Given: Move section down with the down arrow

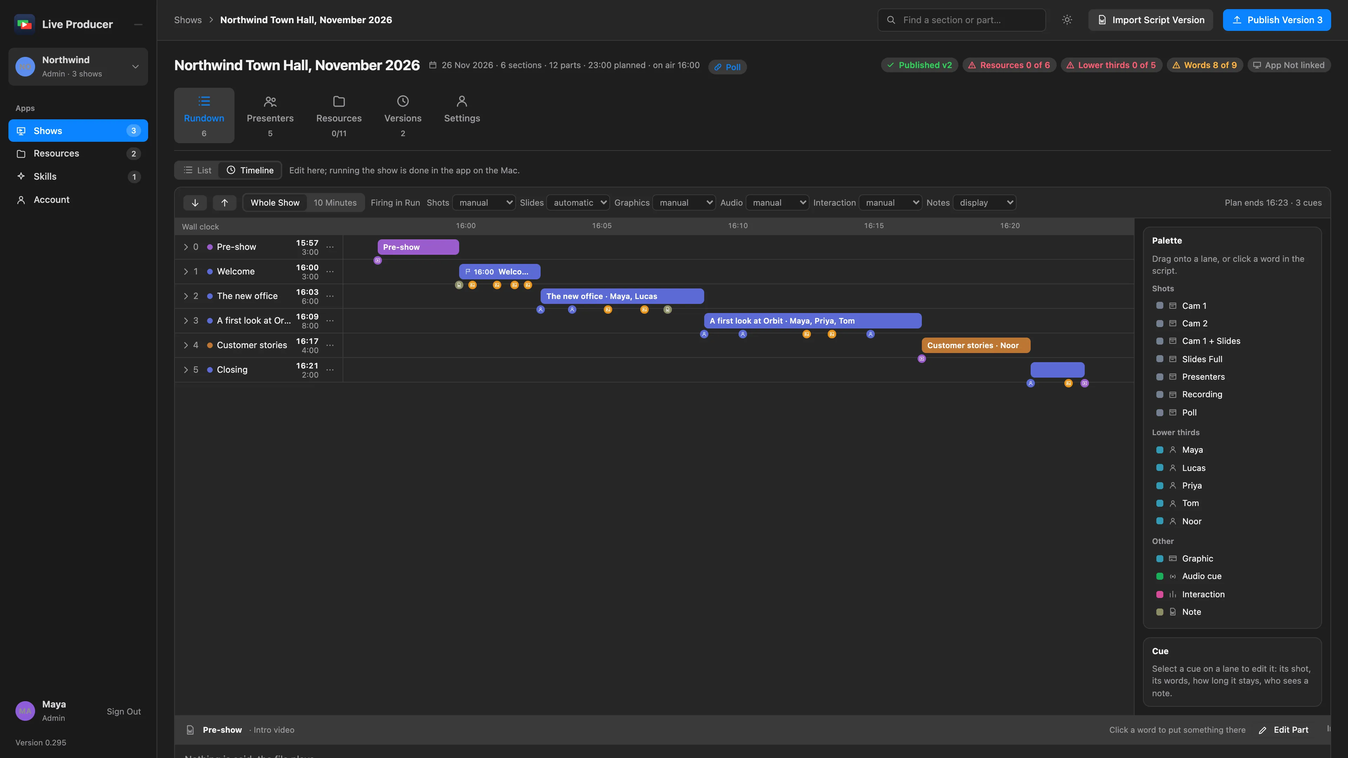Looking at the screenshot, I should point(195,202).
